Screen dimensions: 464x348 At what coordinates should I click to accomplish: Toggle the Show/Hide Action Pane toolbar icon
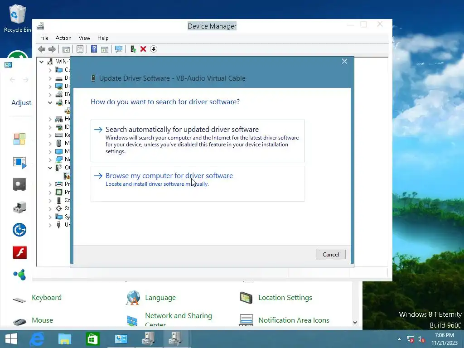pyautogui.click(x=105, y=49)
